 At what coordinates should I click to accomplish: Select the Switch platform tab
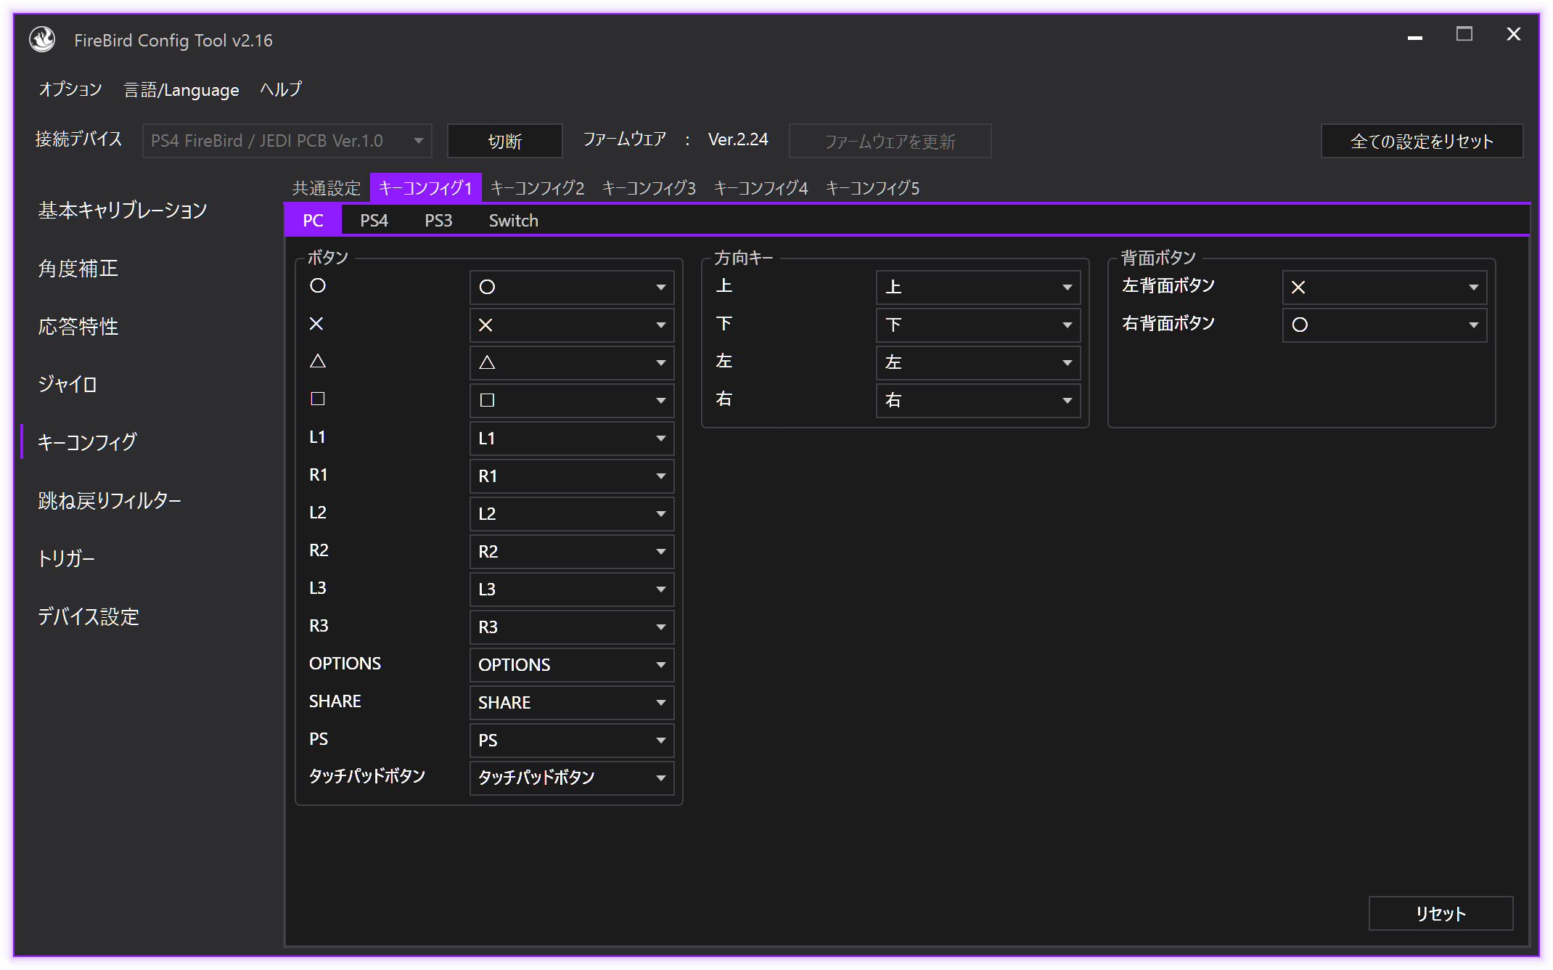[513, 221]
